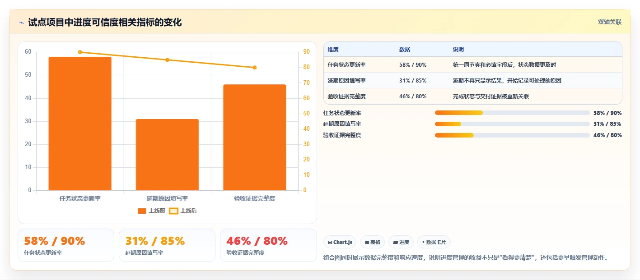The height and width of the screenshot is (280, 640).
Task: Open the 31% / 85% 延期原因填写率 data card
Action: 167,245
